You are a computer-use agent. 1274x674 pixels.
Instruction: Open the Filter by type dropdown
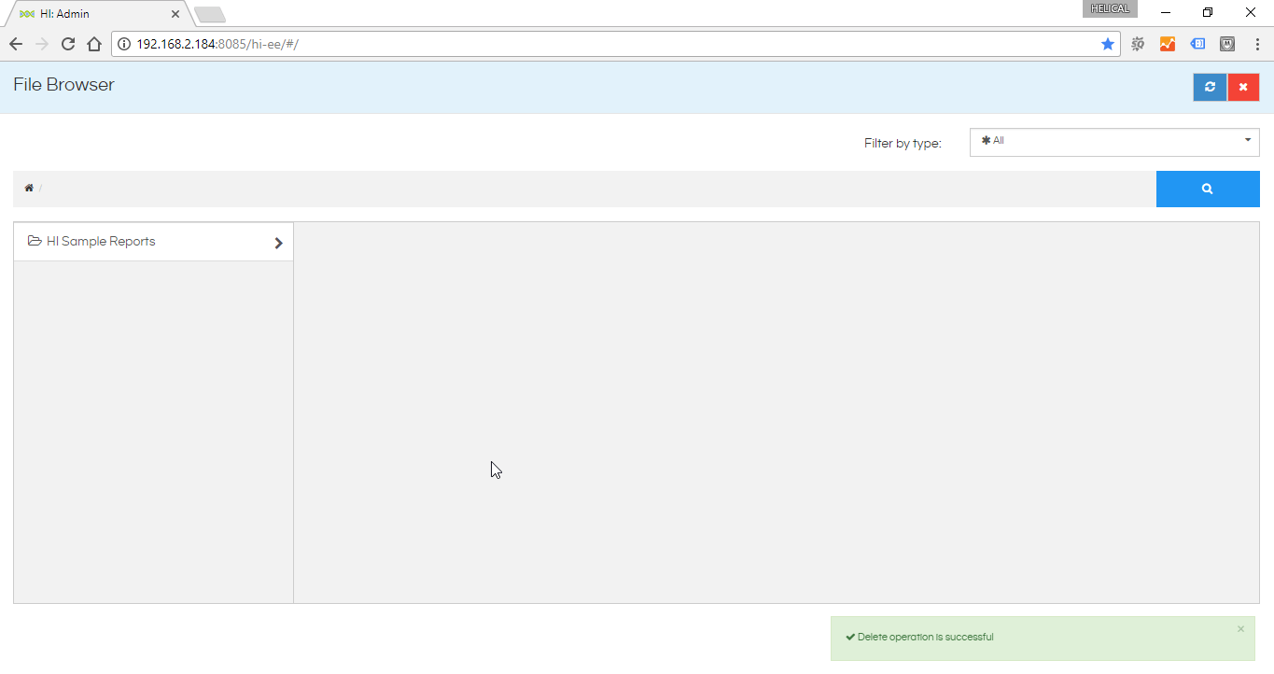(x=1114, y=142)
